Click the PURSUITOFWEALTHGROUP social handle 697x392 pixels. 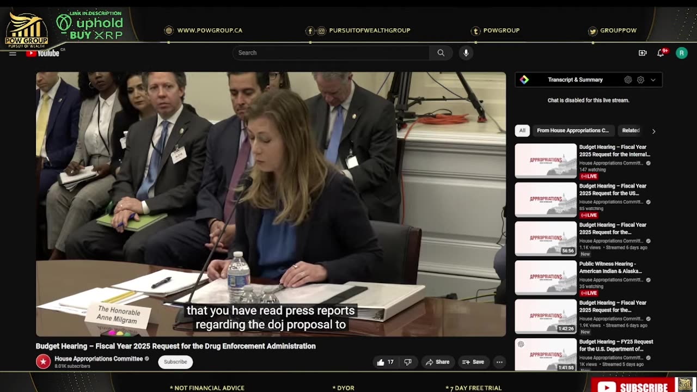(x=369, y=30)
